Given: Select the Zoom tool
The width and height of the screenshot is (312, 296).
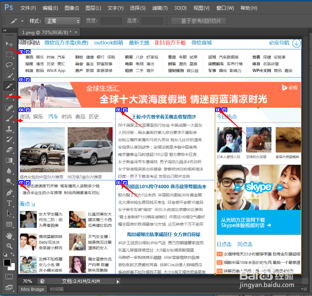Looking at the screenshot, I should [9, 246].
